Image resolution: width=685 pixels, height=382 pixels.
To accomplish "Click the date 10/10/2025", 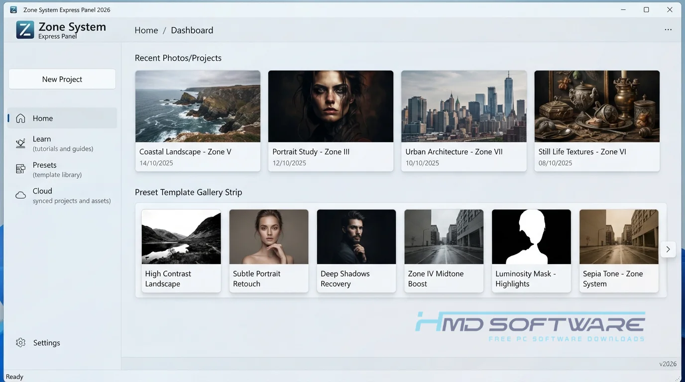I will click(422, 163).
